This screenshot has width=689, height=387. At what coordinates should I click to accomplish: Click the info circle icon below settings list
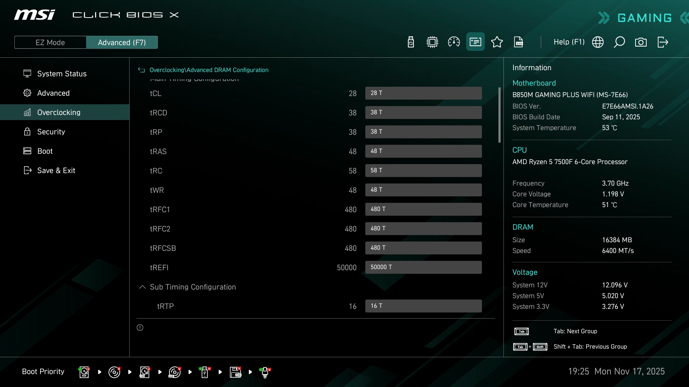[140, 328]
